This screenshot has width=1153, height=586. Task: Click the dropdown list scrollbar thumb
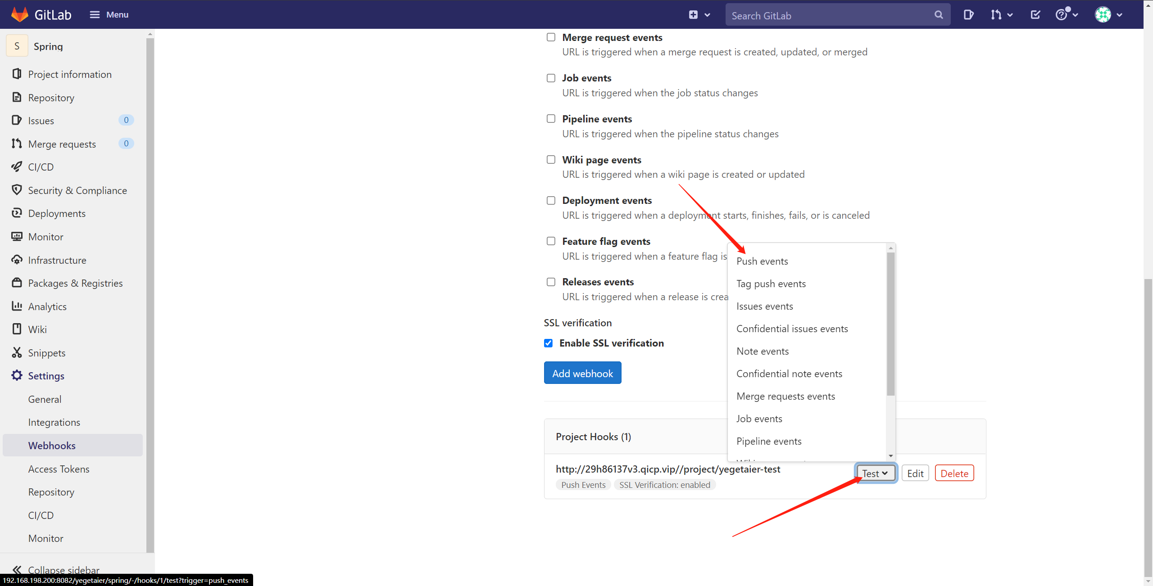pyautogui.click(x=890, y=324)
